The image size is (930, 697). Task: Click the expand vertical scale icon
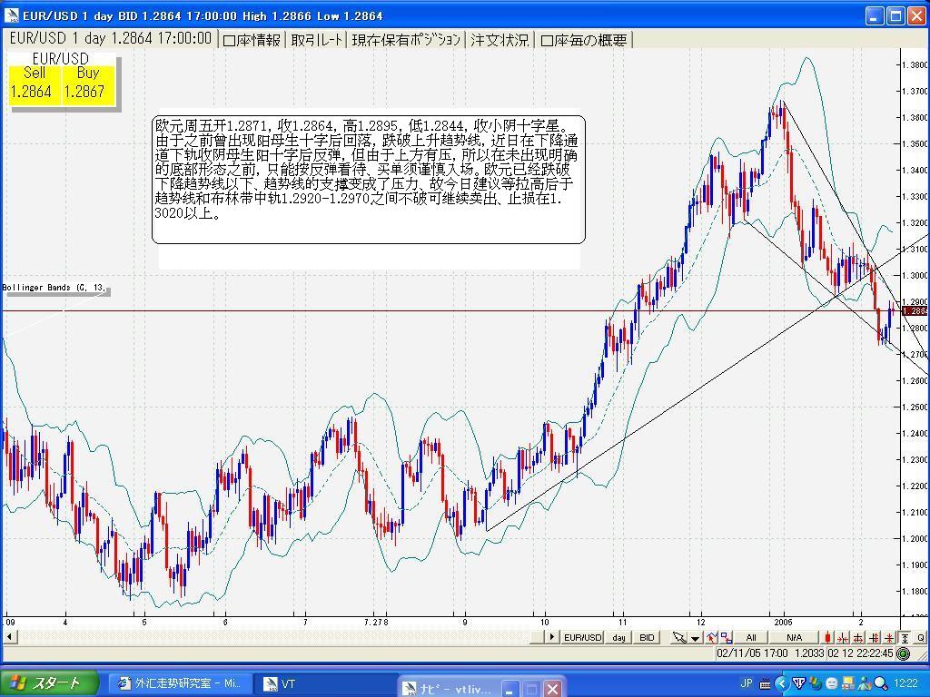point(874,637)
